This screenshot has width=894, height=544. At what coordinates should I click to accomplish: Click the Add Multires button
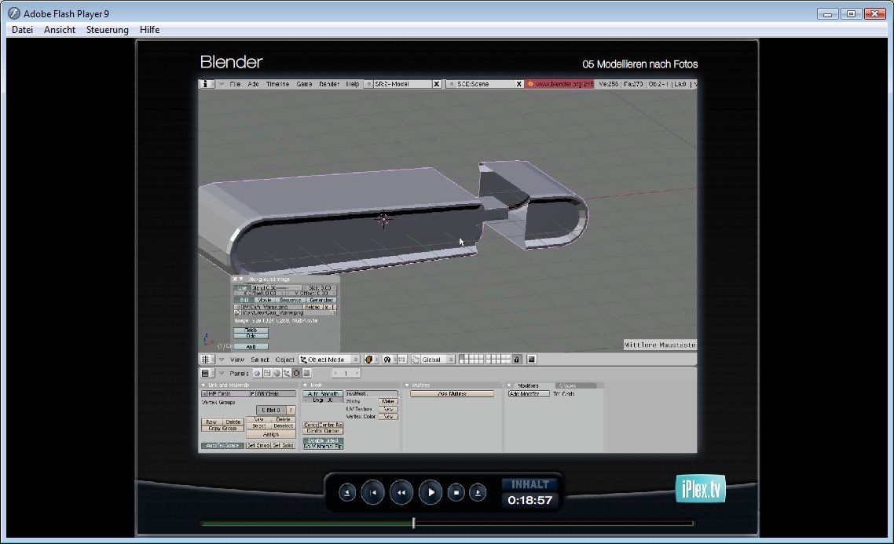(x=452, y=393)
